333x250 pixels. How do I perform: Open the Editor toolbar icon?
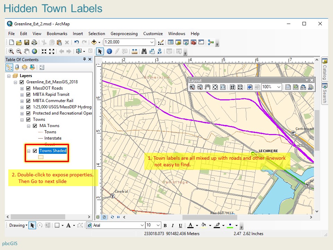[161, 42]
